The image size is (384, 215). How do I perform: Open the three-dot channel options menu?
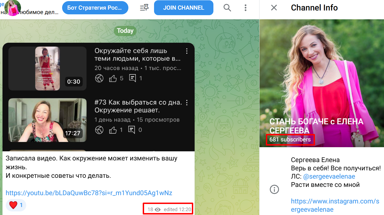click(245, 8)
